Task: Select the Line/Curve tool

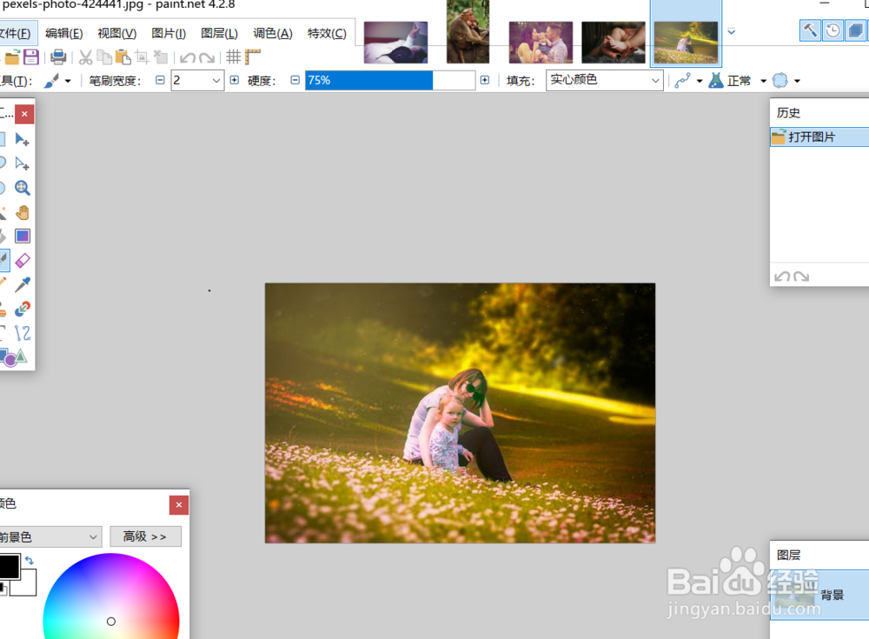Action: point(23,333)
